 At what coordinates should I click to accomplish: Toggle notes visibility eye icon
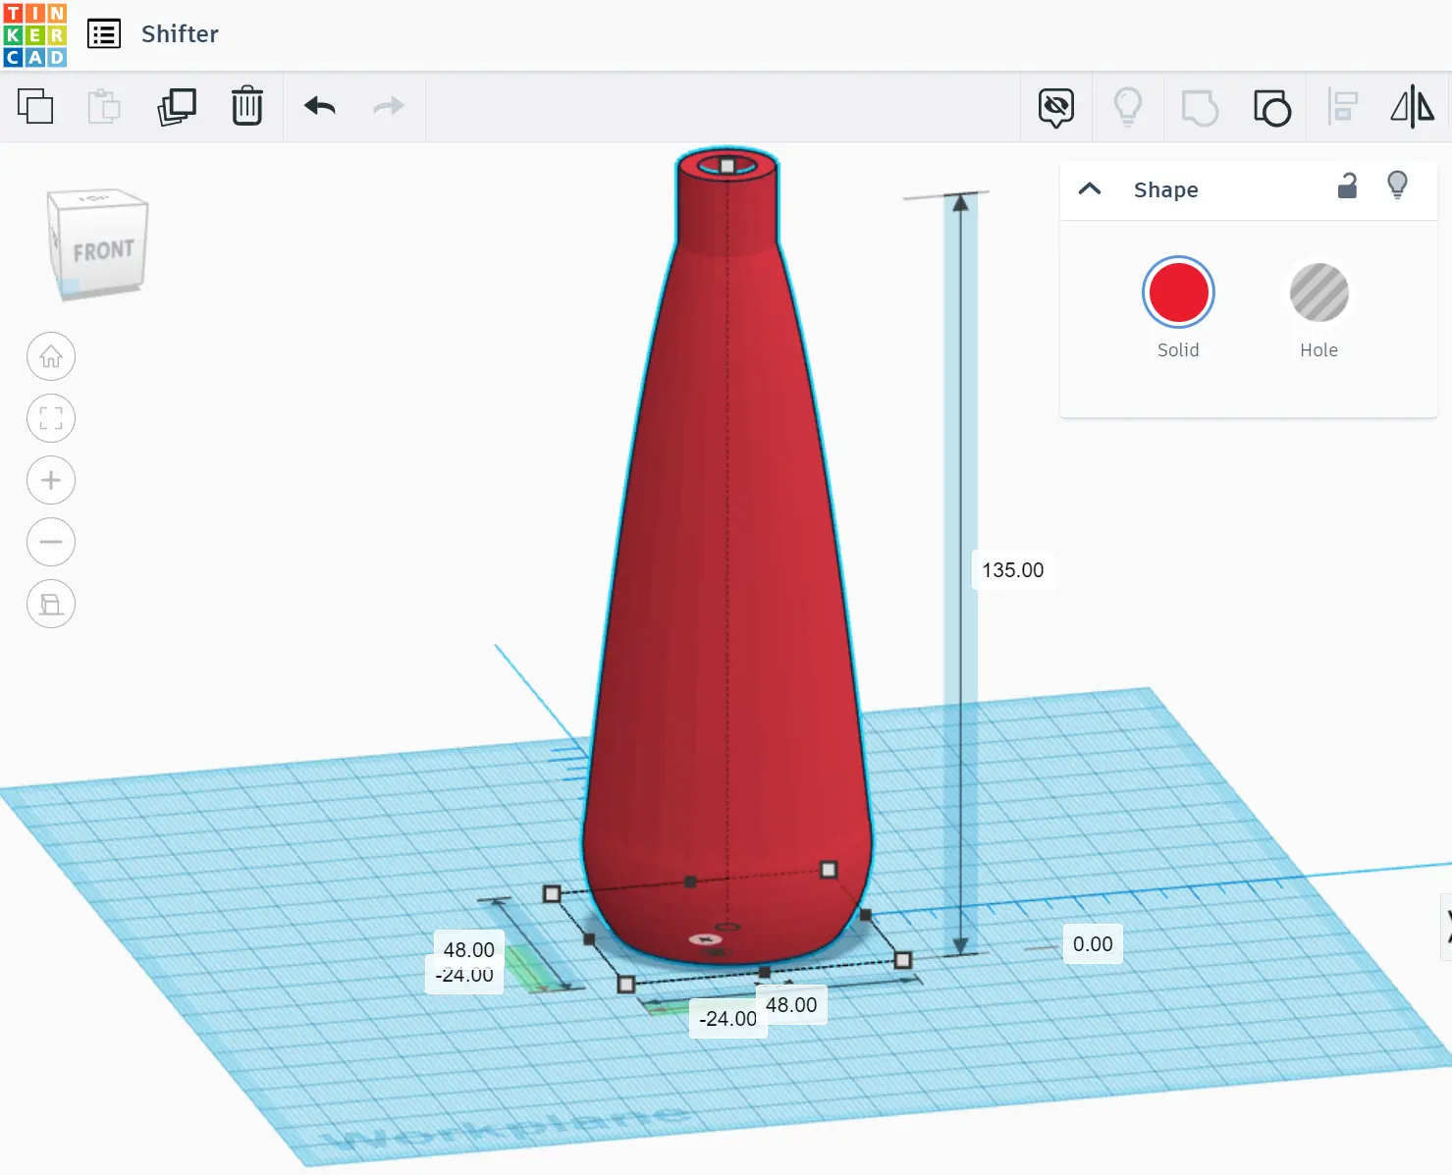pos(1056,107)
